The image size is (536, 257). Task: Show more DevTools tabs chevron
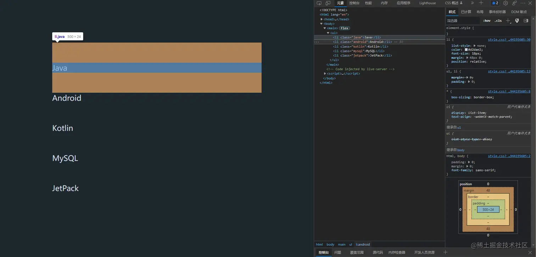[x=472, y=3]
